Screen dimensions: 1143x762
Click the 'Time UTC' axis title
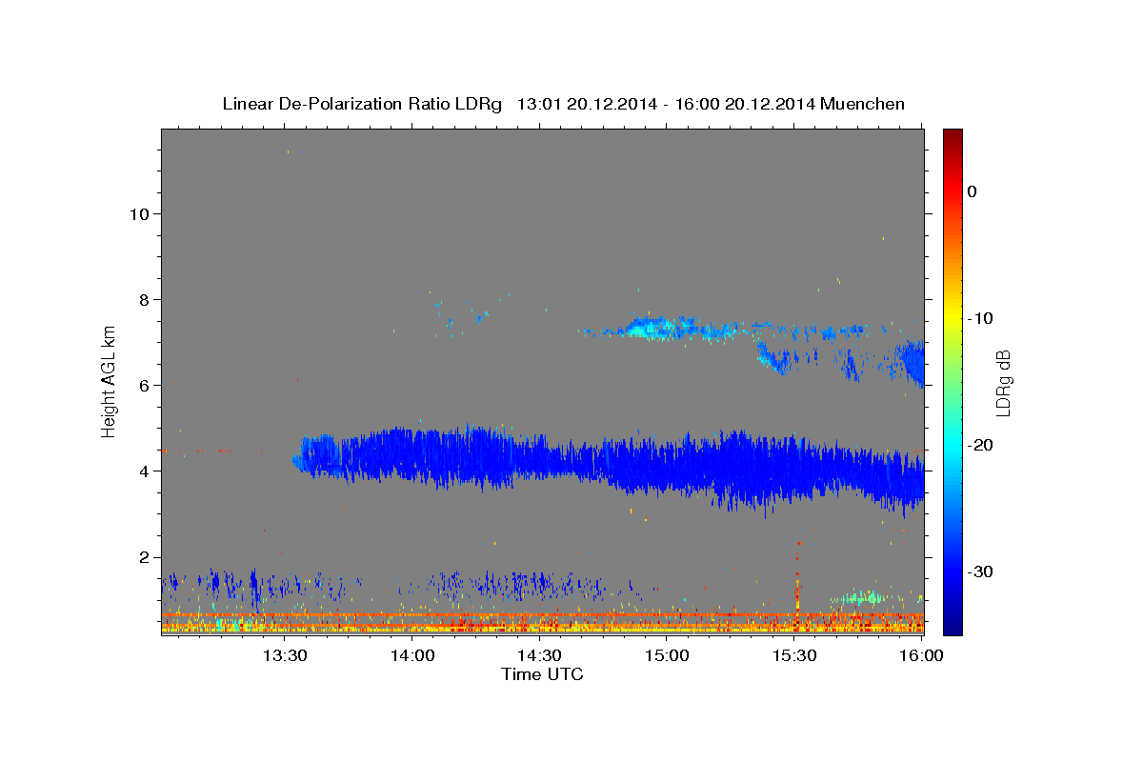pos(542,674)
